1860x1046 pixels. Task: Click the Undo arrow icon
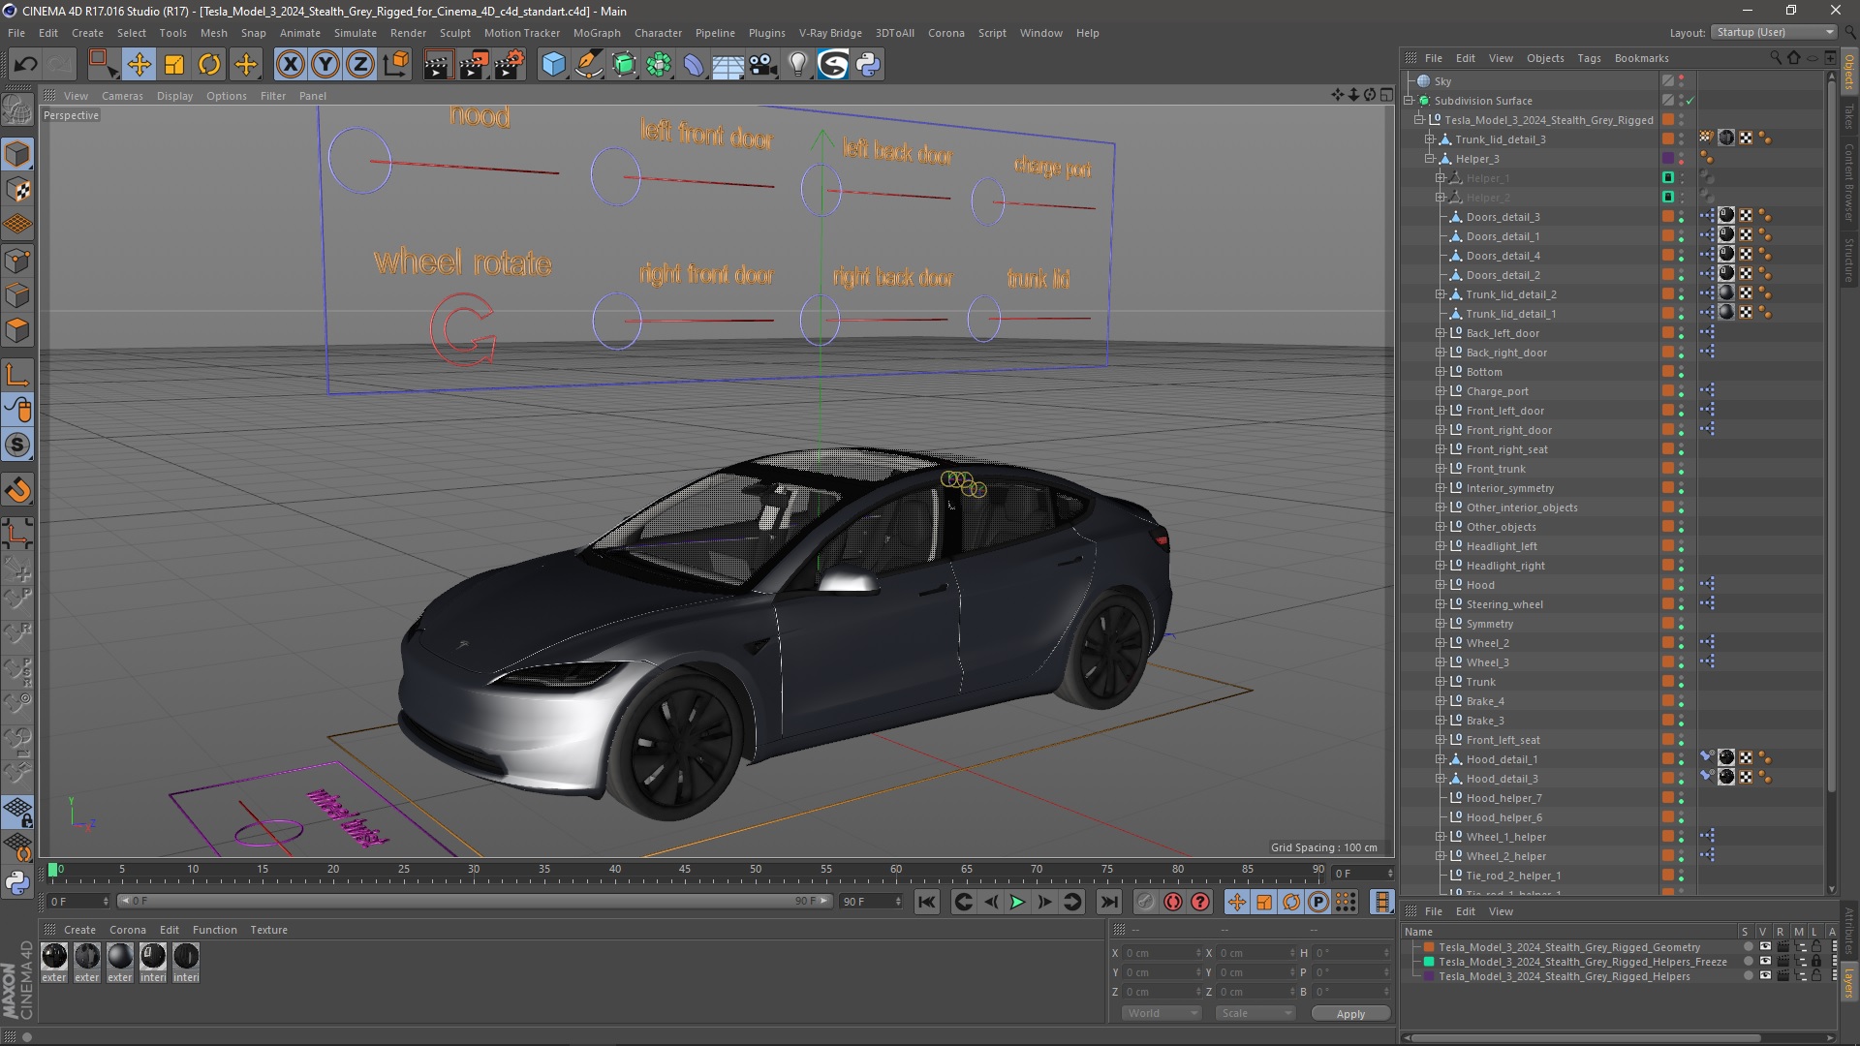point(26,65)
